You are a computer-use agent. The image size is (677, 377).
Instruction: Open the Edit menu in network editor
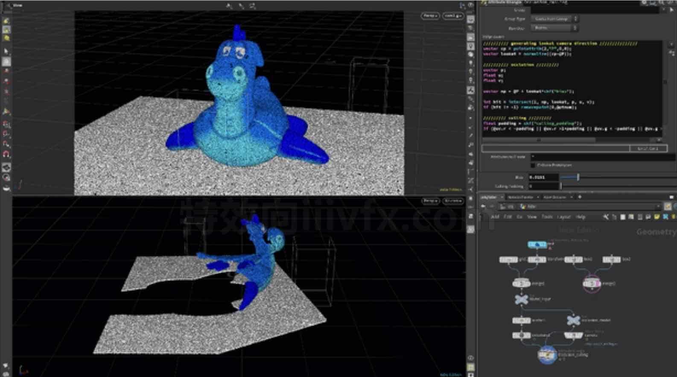(x=508, y=217)
